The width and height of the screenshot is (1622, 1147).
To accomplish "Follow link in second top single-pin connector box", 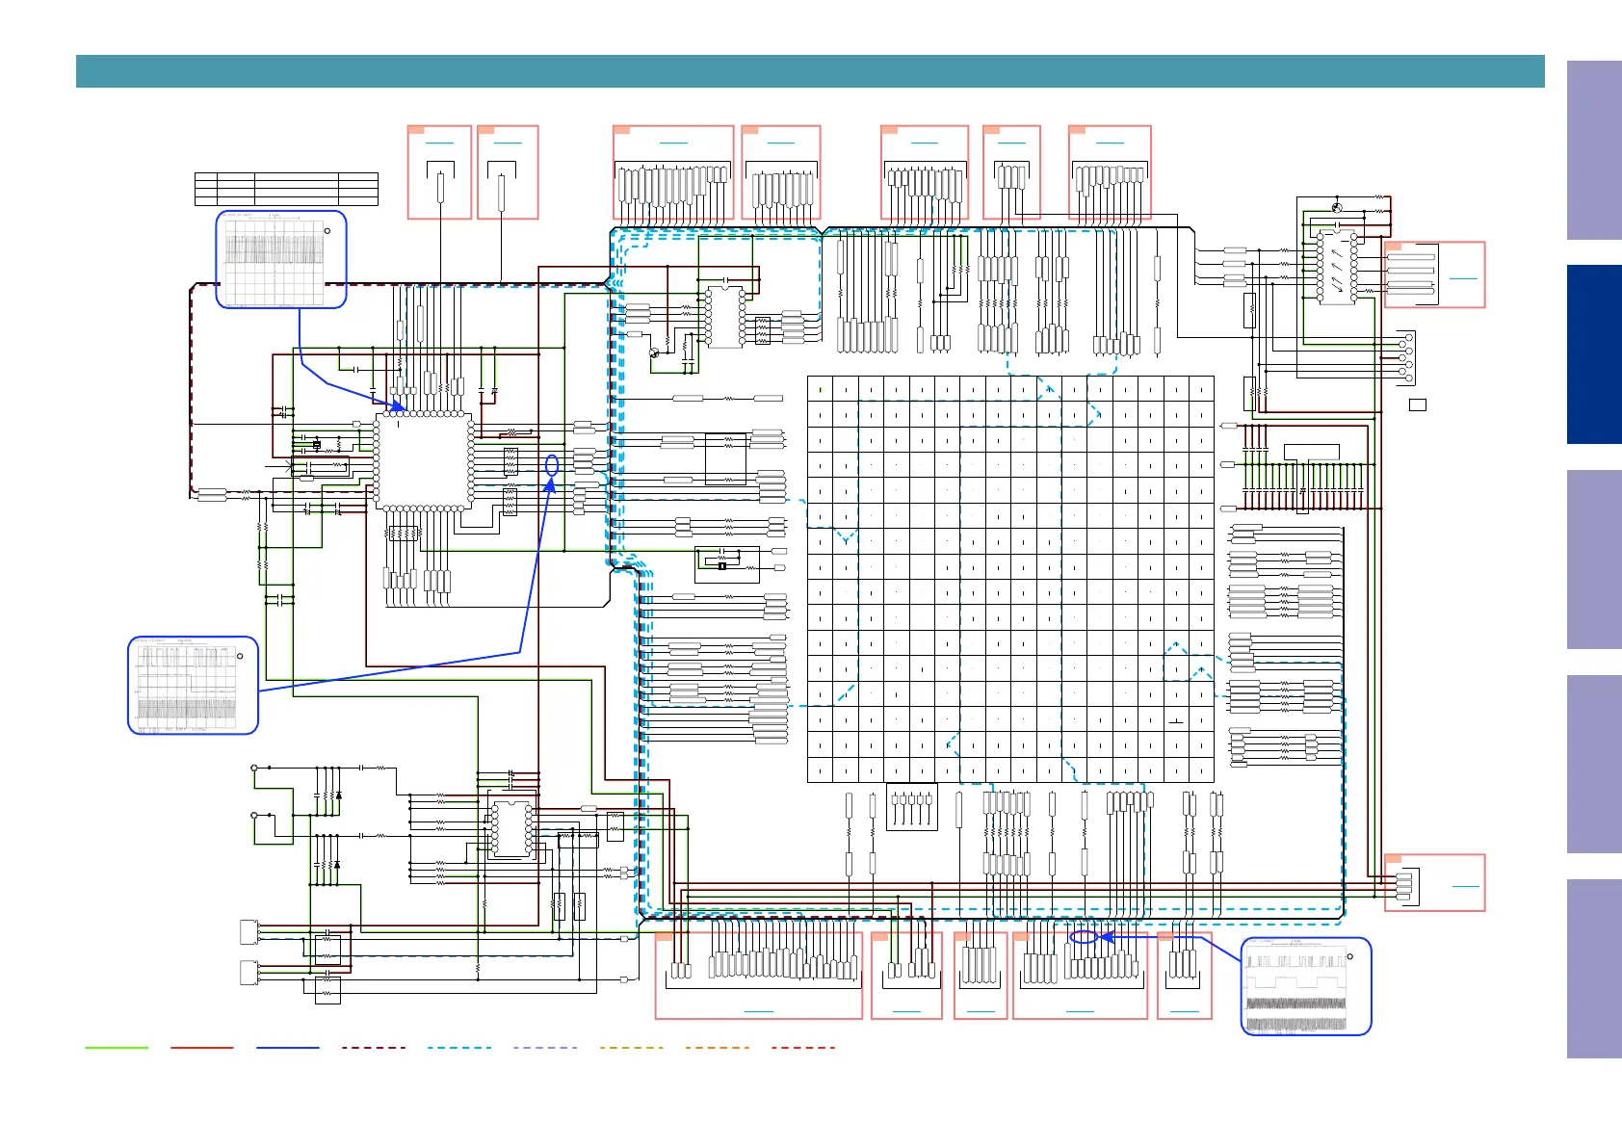I will click(x=508, y=143).
